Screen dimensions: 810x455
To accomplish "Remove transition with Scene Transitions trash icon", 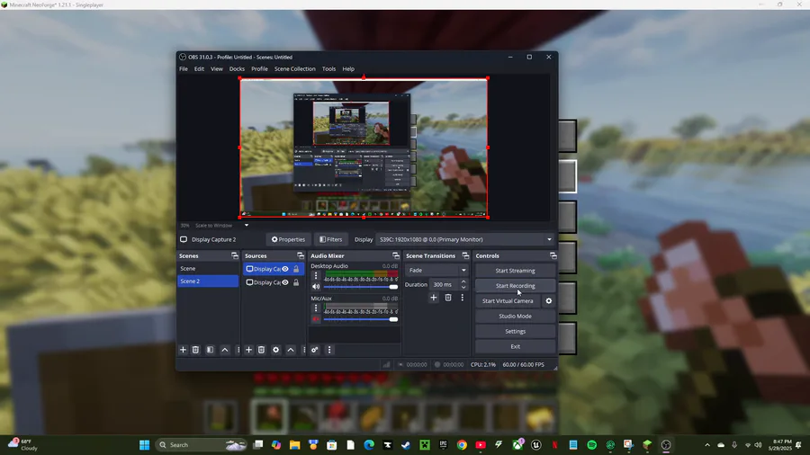I will [x=448, y=298].
